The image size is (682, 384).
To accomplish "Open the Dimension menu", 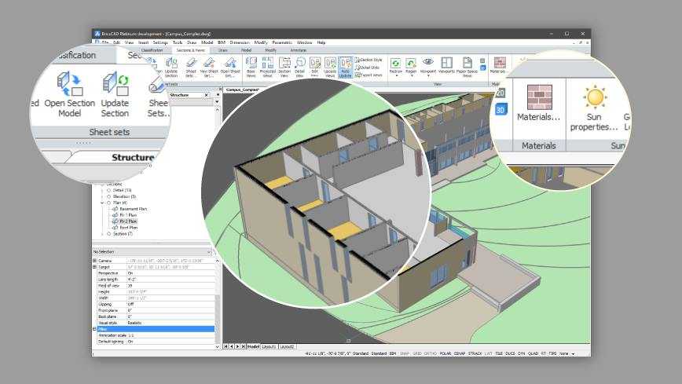I will [x=239, y=42].
